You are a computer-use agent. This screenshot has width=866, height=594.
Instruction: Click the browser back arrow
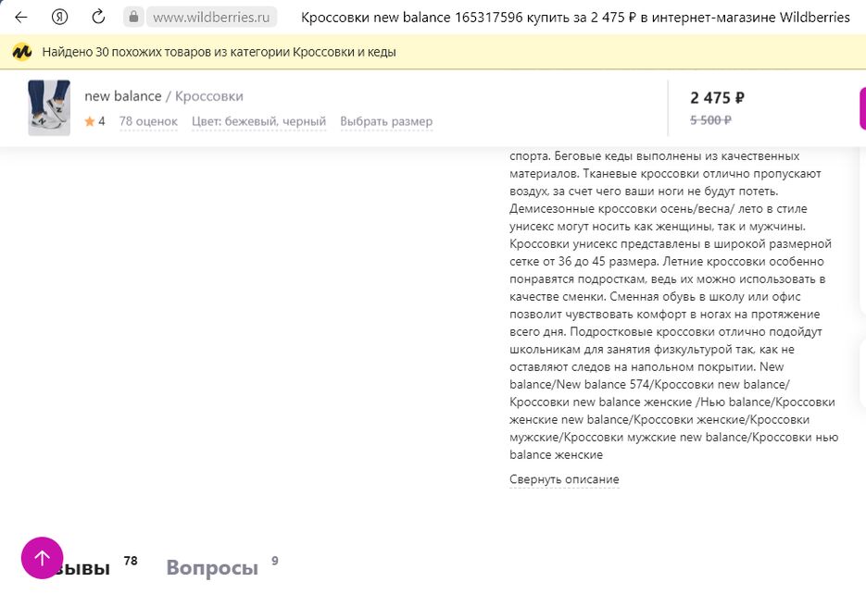pyautogui.click(x=21, y=17)
